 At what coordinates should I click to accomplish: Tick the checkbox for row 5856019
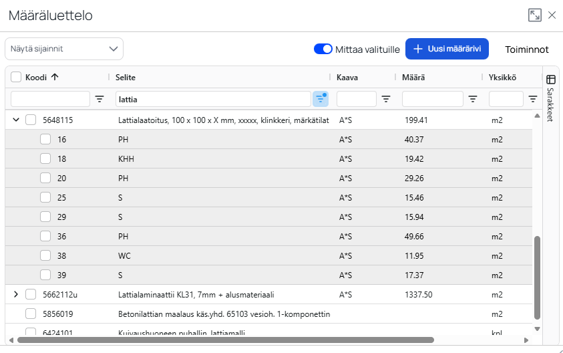tap(31, 314)
